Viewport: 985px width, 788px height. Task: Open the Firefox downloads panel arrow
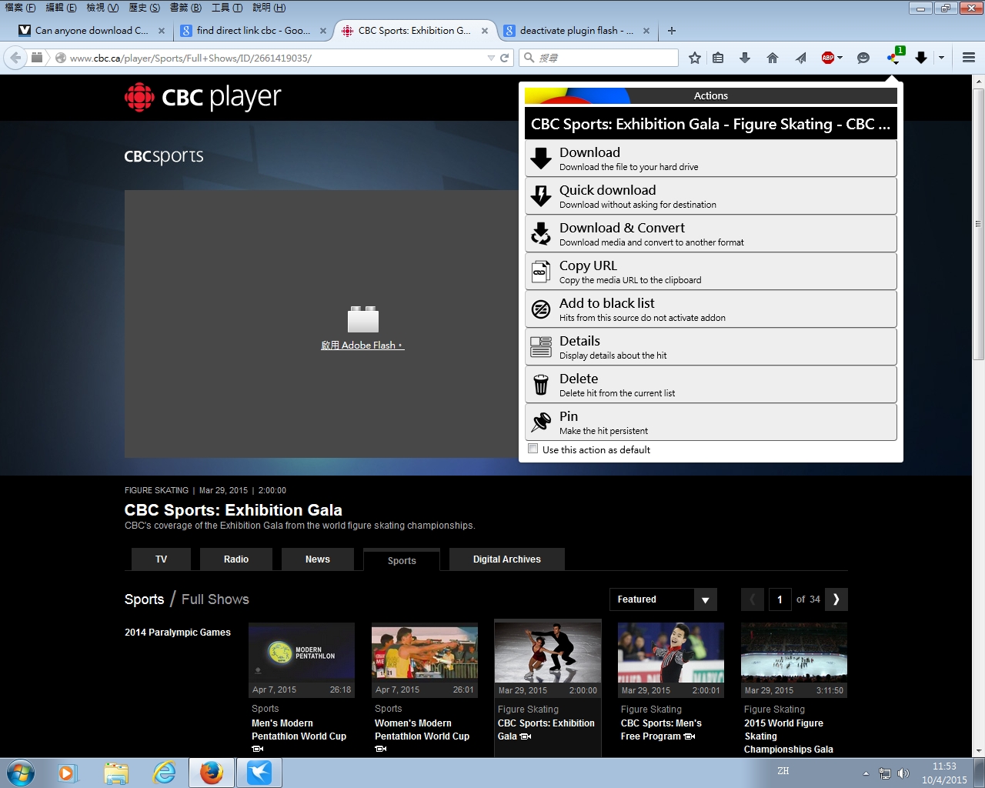pyautogui.click(x=745, y=58)
